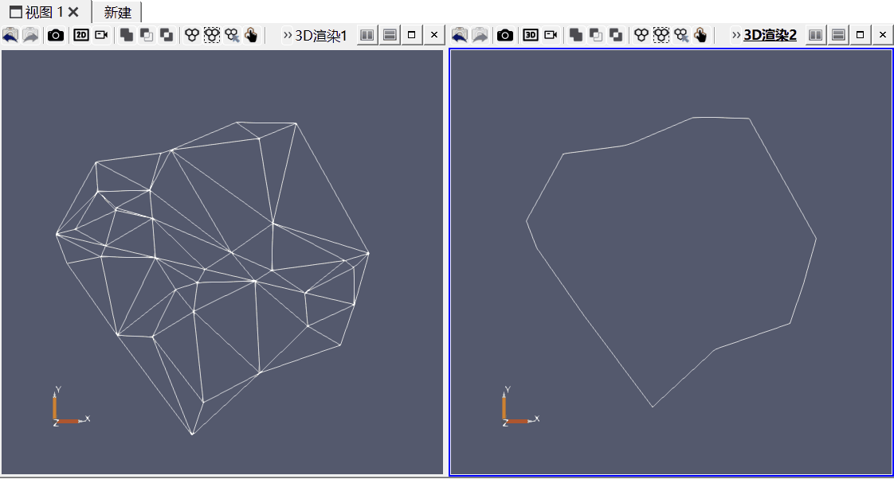
Task: Select cells honeycomb tool in 3D渲染1
Action: coord(192,35)
